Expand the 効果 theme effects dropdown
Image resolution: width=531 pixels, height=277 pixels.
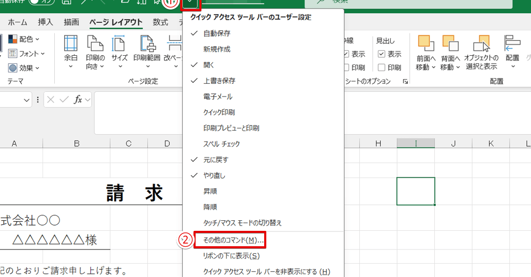(24, 68)
